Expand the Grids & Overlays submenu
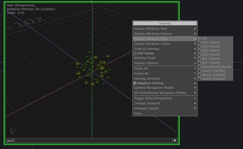 click(x=164, y=49)
